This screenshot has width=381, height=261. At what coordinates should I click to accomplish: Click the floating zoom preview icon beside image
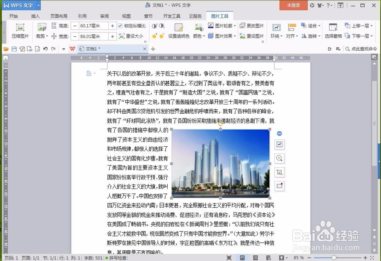click(279, 158)
